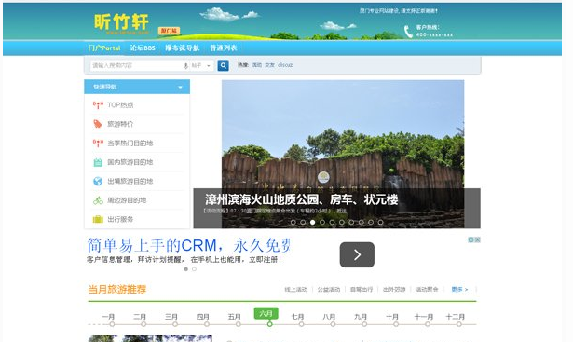This screenshot has height=342, width=573.
Task: Select the first CRM ad pager dot
Action: pos(186,269)
